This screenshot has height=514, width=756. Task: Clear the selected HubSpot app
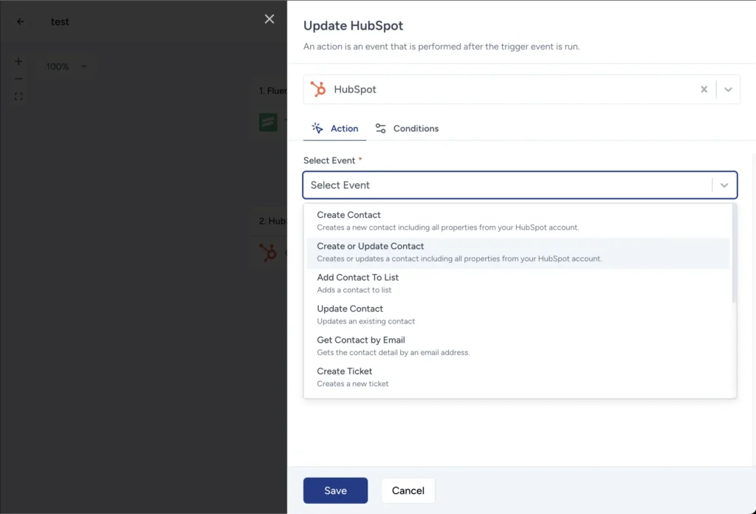click(x=704, y=89)
